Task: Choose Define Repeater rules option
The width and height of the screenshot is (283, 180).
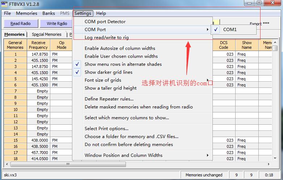Action: 109,99
